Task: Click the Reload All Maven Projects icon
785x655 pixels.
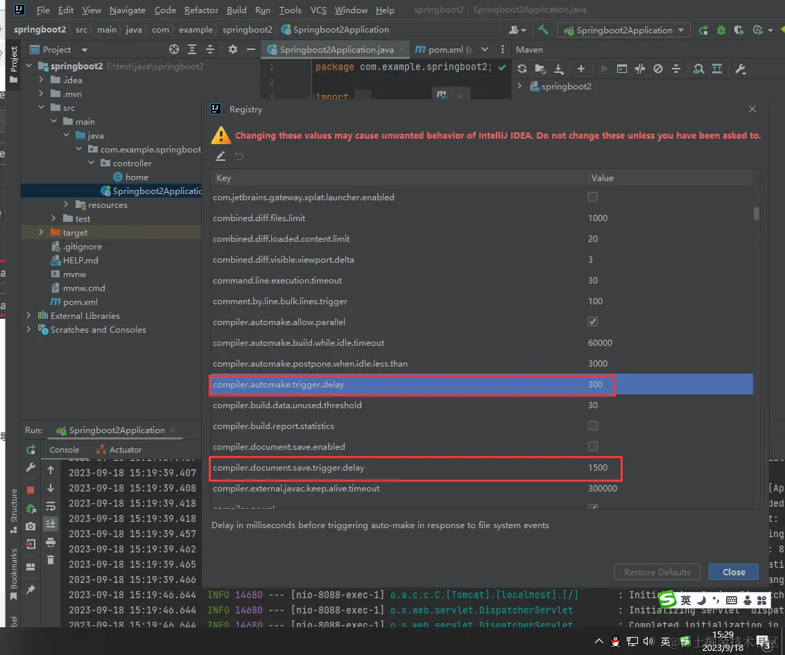Action: (522, 69)
